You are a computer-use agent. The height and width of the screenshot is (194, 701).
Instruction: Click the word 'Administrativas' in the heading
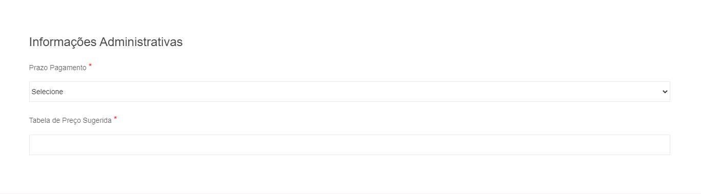click(x=141, y=42)
